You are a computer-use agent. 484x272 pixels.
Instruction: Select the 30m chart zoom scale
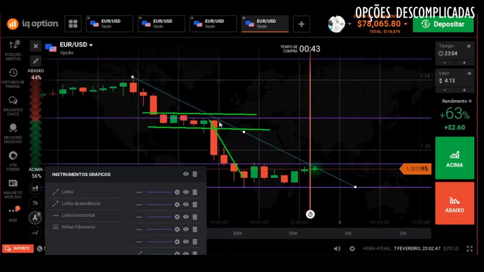(x=237, y=233)
